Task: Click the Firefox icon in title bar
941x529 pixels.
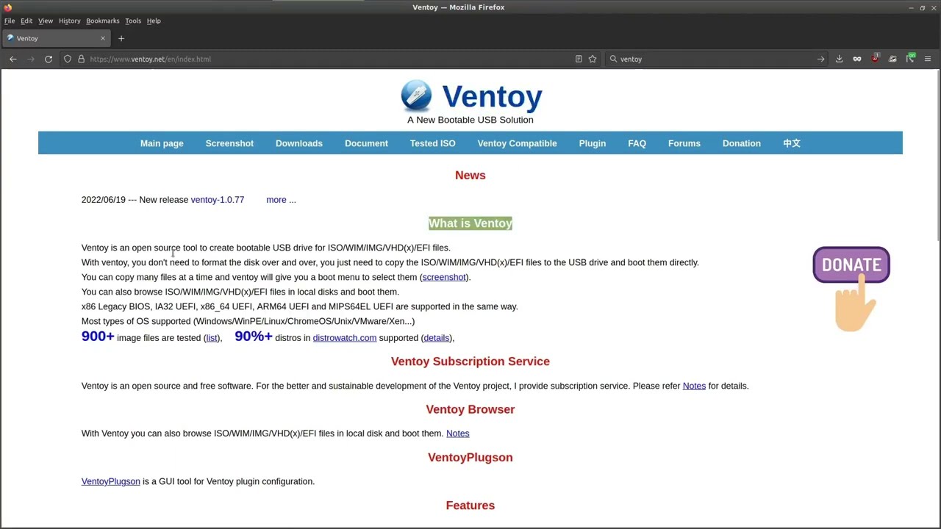Action: pyautogui.click(x=8, y=7)
